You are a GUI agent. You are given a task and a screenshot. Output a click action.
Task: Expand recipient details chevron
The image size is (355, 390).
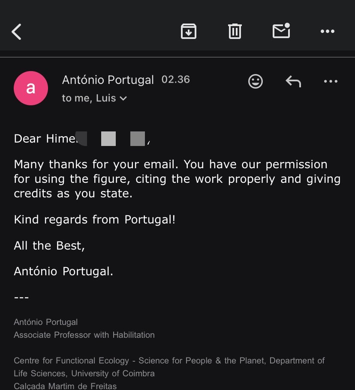[123, 98]
